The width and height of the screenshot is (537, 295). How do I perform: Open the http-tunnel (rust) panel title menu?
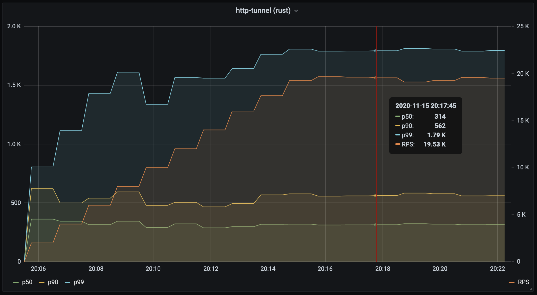pyautogui.click(x=263, y=11)
